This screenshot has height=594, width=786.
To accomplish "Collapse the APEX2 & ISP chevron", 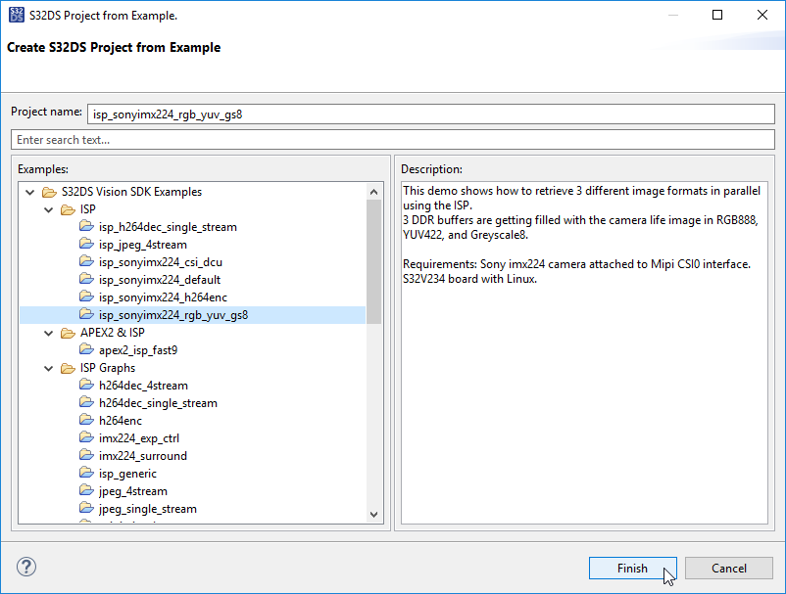I will [x=49, y=334].
